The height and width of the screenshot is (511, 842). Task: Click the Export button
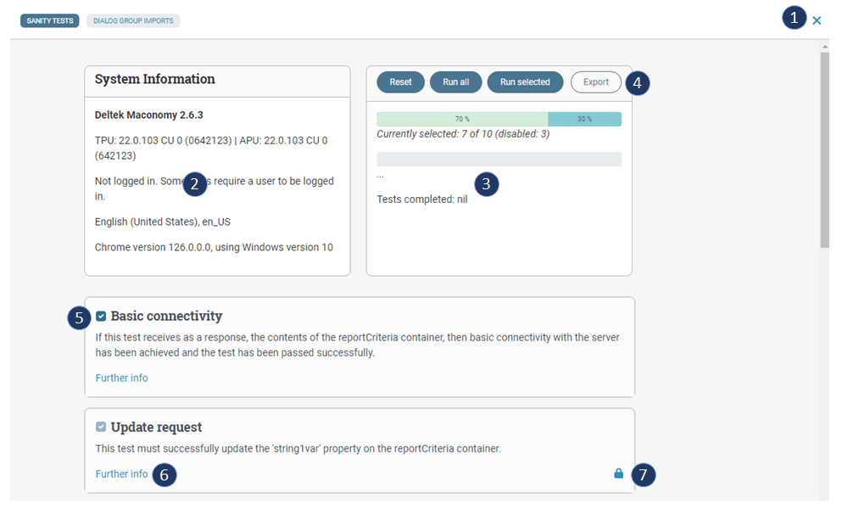pos(595,81)
